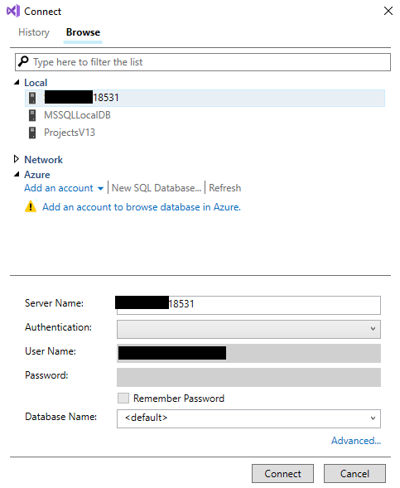Close the Connect dialog with X

(x=388, y=11)
